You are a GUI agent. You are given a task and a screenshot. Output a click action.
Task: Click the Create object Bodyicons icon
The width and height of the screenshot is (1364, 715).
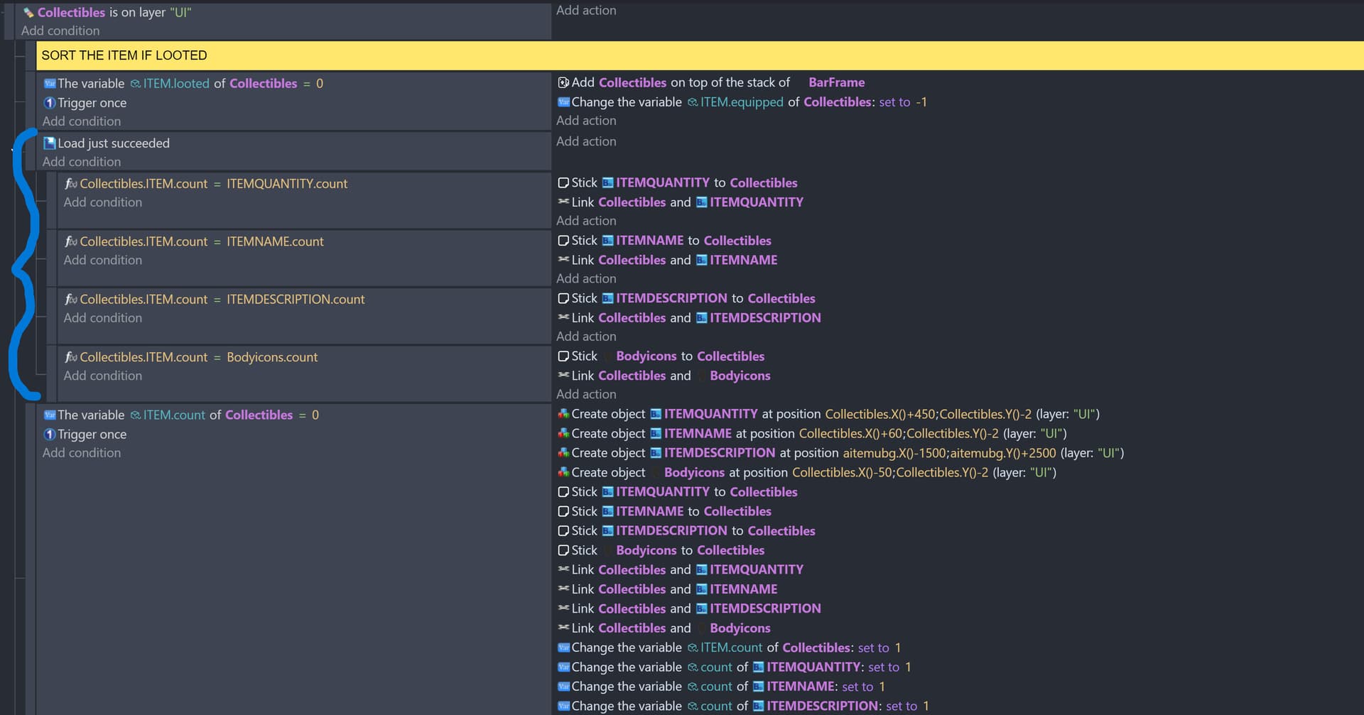pos(563,472)
